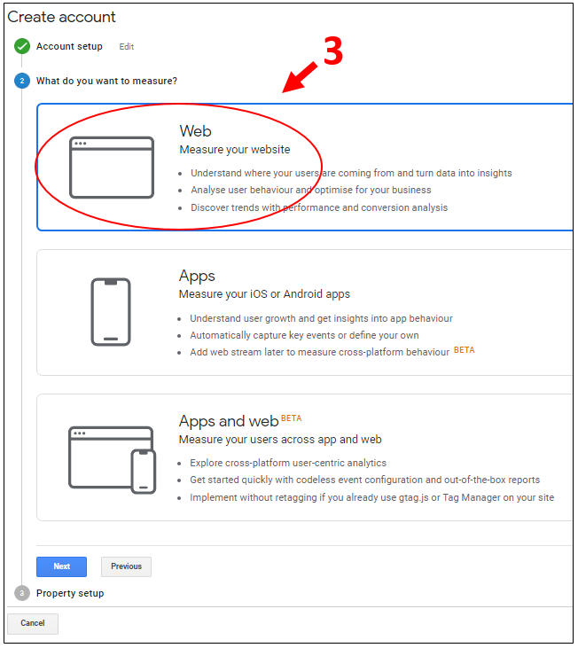Click 'Measure your iOS or Android apps' text
578x648 pixels.
point(264,294)
